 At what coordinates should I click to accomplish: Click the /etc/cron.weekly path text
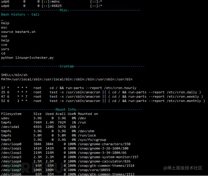click(x=183, y=97)
